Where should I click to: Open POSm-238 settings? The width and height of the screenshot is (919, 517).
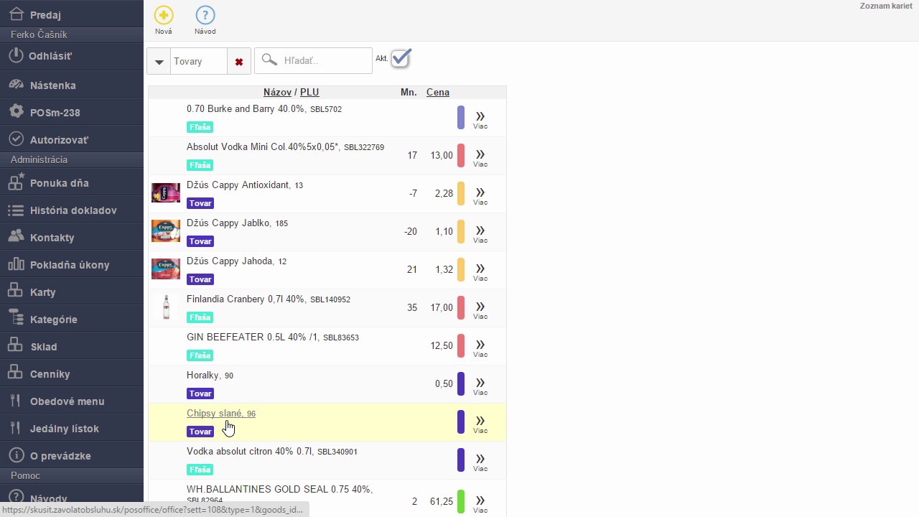point(72,112)
